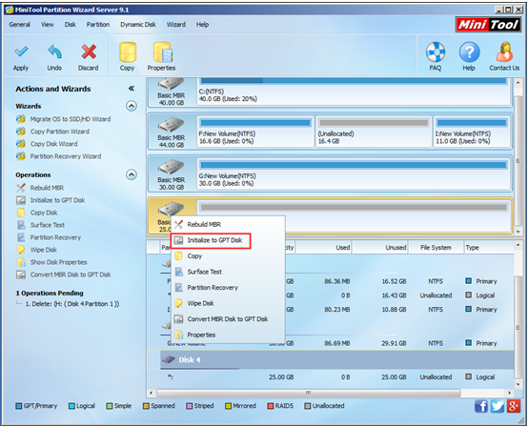Open Properties from context menu
The width and height of the screenshot is (528, 427).
pyautogui.click(x=228, y=335)
